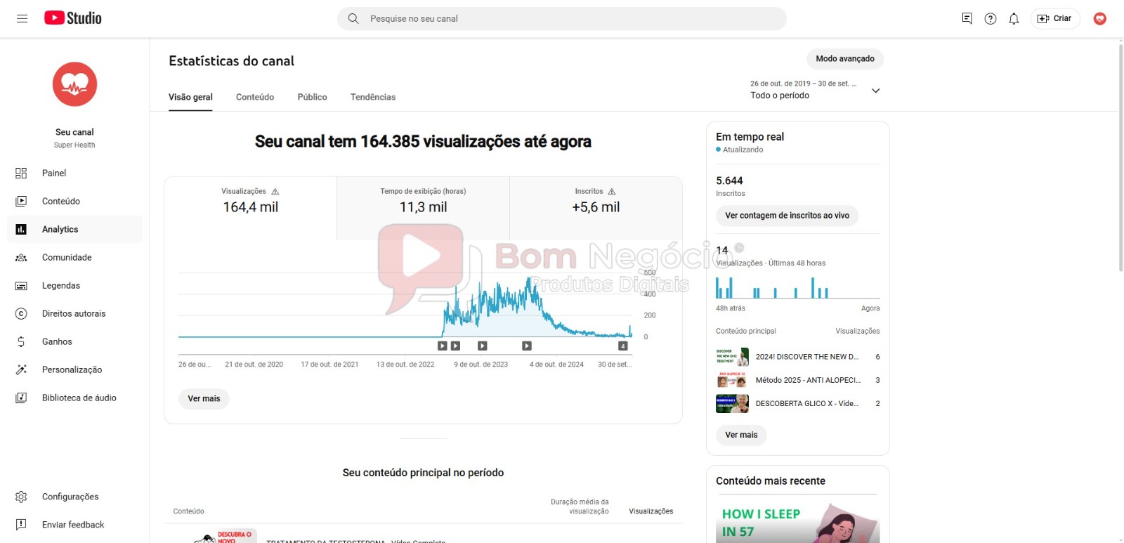1124x543 pixels.
Task: Click the warning icon beside Visualizações
Action: pyautogui.click(x=275, y=192)
